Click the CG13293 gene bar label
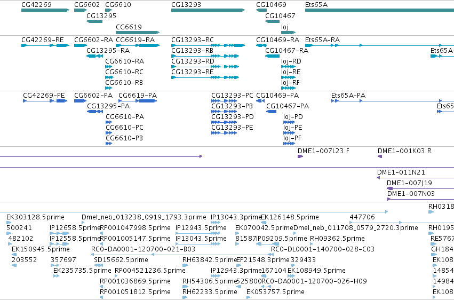This screenshot has height=300, width=454. coord(186,5)
